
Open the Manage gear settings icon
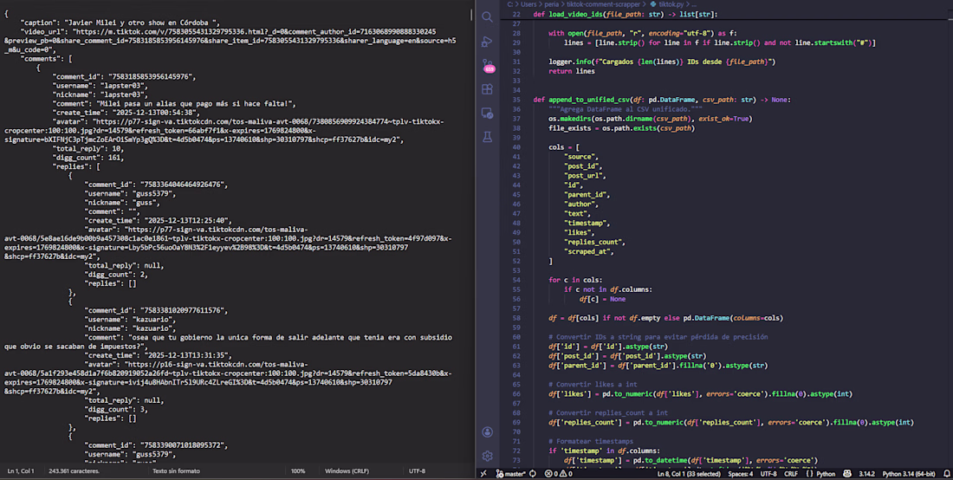click(488, 456)
